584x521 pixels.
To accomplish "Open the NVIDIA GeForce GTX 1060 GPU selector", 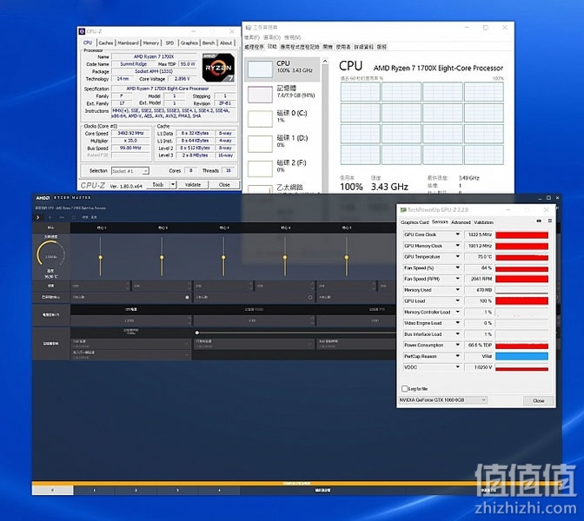I will (x=442, y=400).
